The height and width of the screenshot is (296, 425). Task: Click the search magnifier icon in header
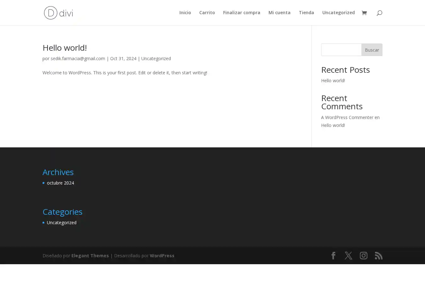[x=379, y=13]
